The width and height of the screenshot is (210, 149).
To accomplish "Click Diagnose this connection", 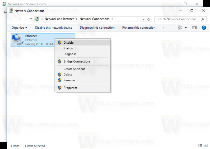I will tap(97, 28).
